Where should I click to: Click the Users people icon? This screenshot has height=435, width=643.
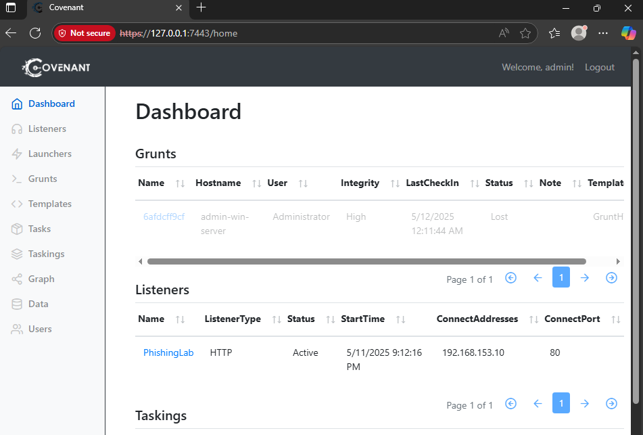[x=17, y=329]
